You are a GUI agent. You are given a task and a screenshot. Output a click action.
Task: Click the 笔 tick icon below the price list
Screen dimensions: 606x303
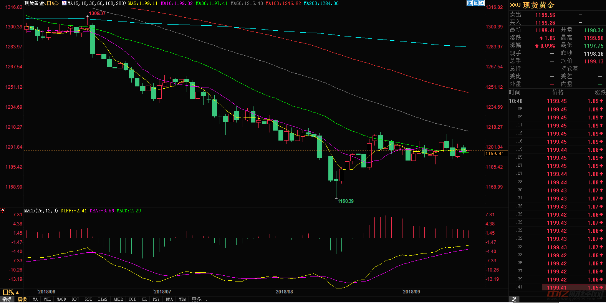click(x=514, y=299)
